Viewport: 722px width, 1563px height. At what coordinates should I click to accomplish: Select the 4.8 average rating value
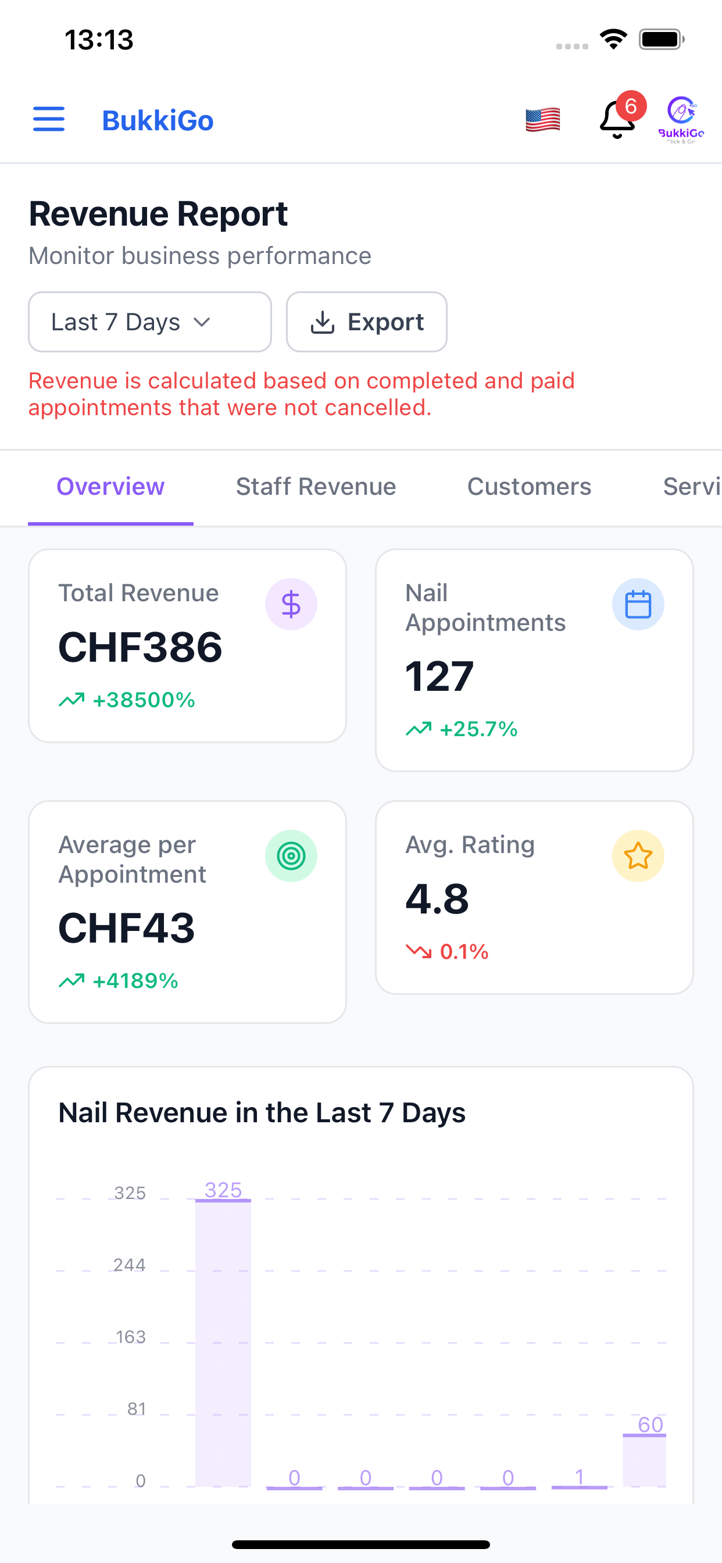click(x=437, y=898)
